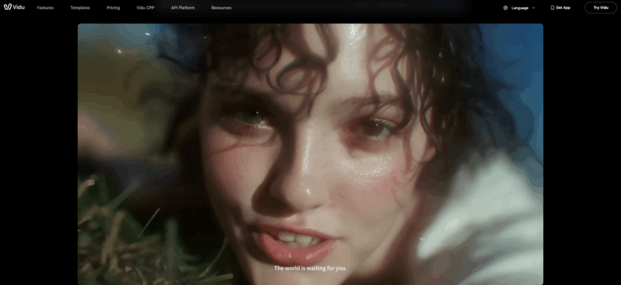Screen dimensions: 621x285
Task: Go to the Pricing page
Action: pos(113,7)
